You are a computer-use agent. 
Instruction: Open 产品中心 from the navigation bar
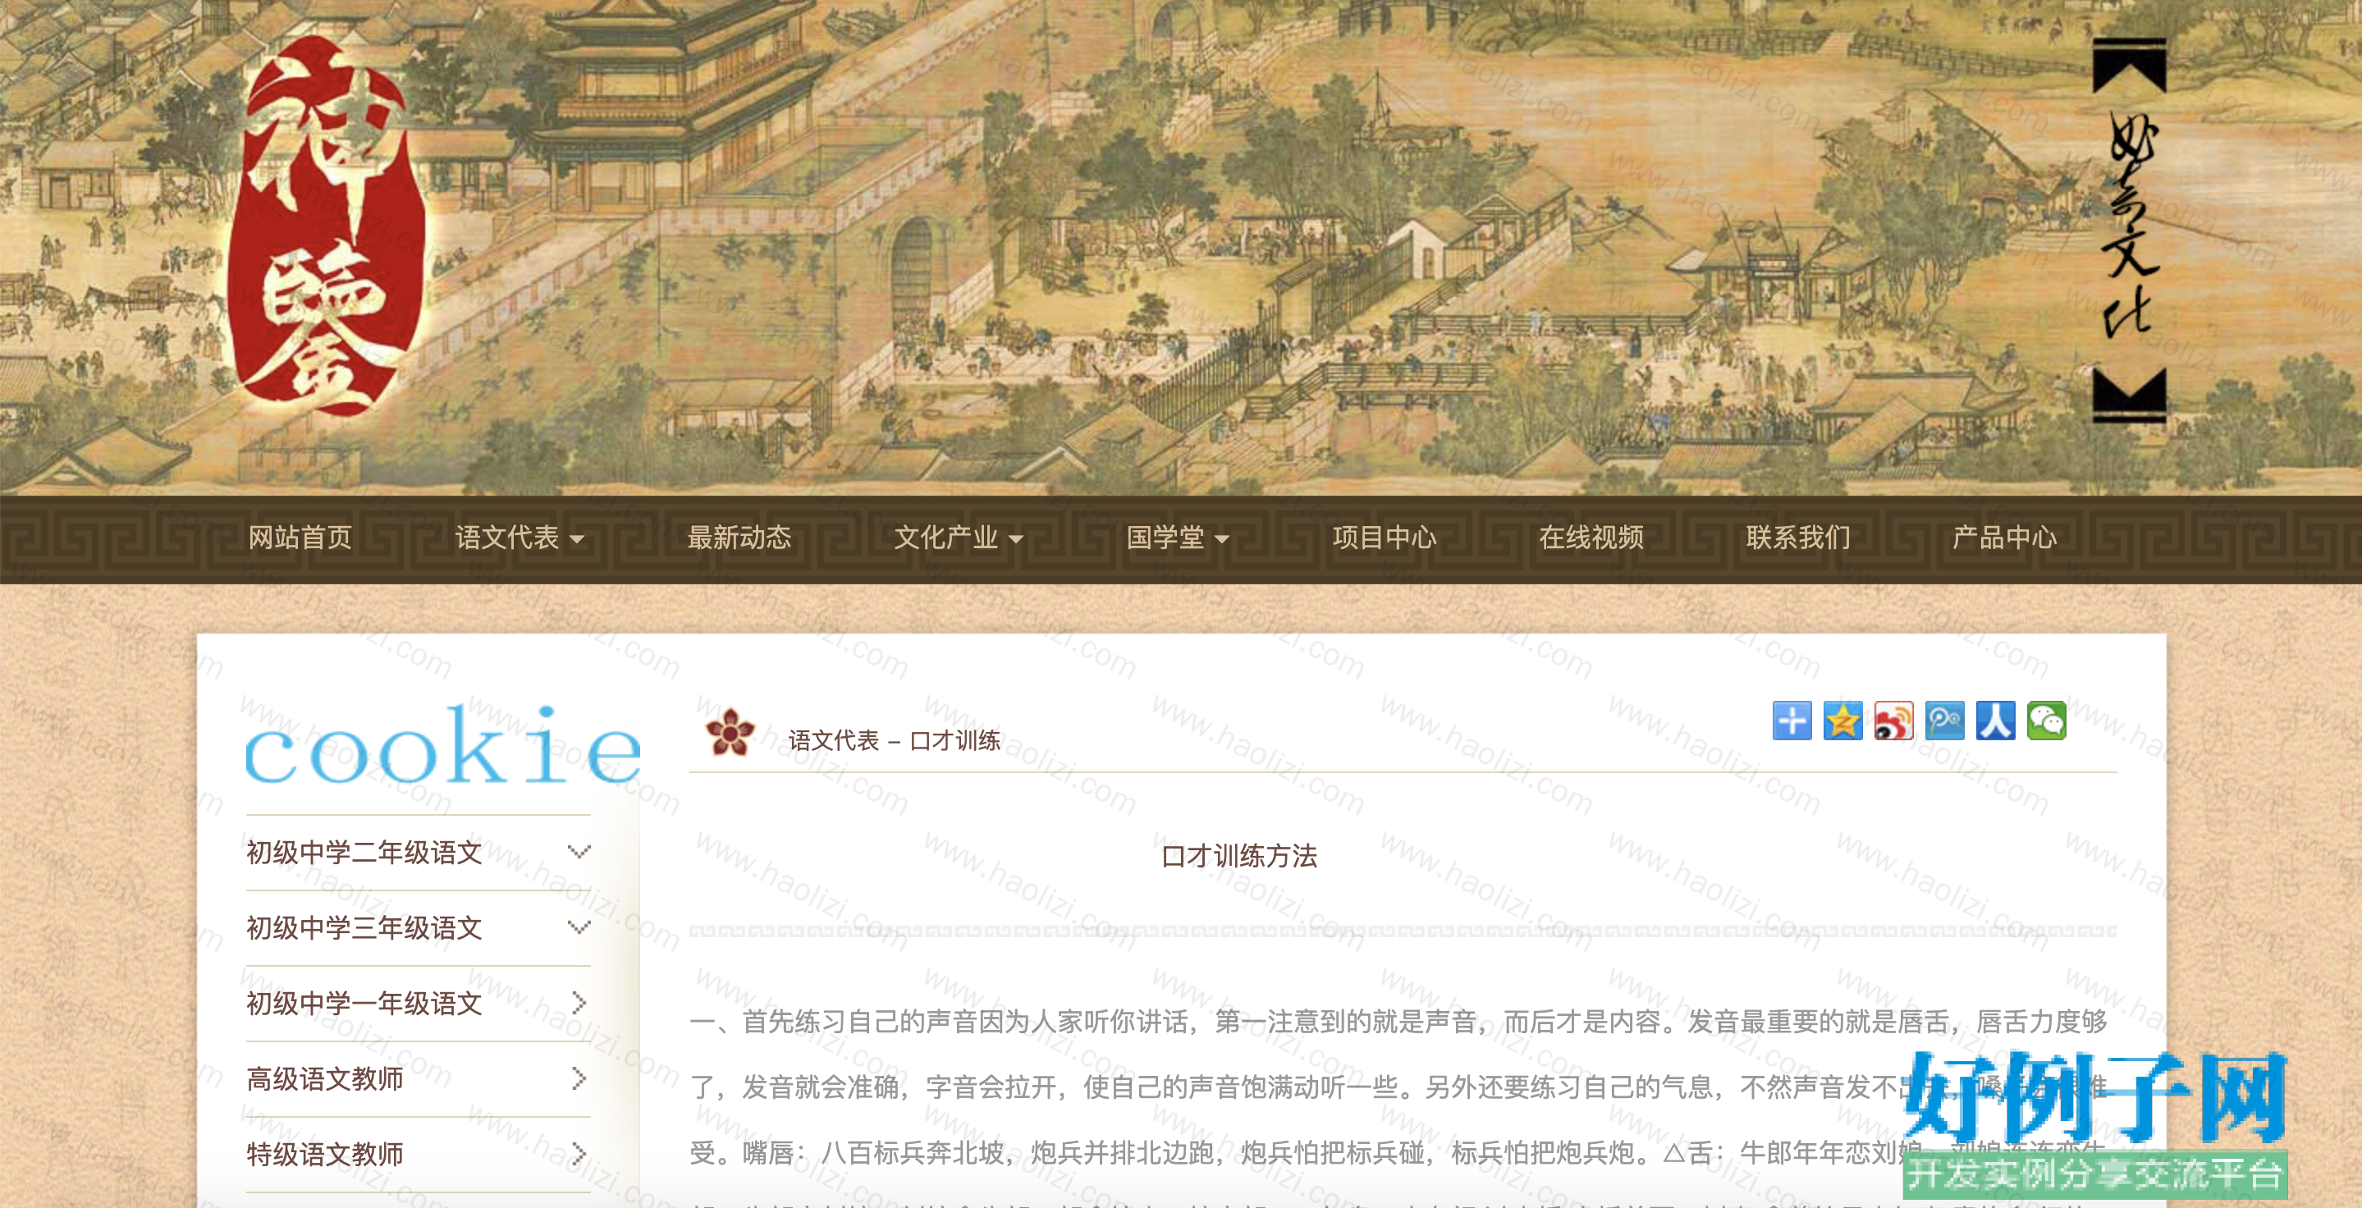(x=2004, y=537)
